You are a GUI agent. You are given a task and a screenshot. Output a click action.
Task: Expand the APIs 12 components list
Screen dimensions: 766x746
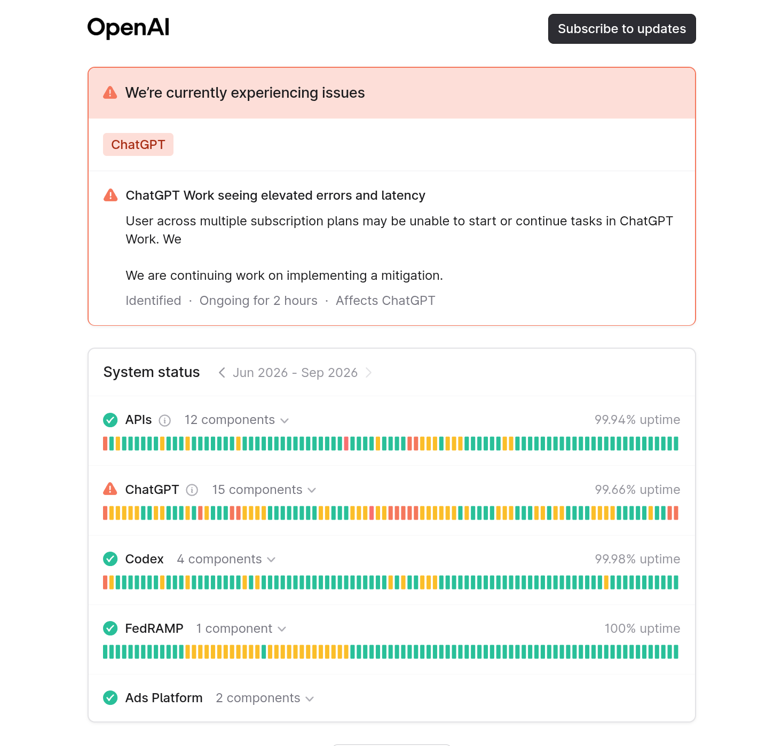point(236,420)
